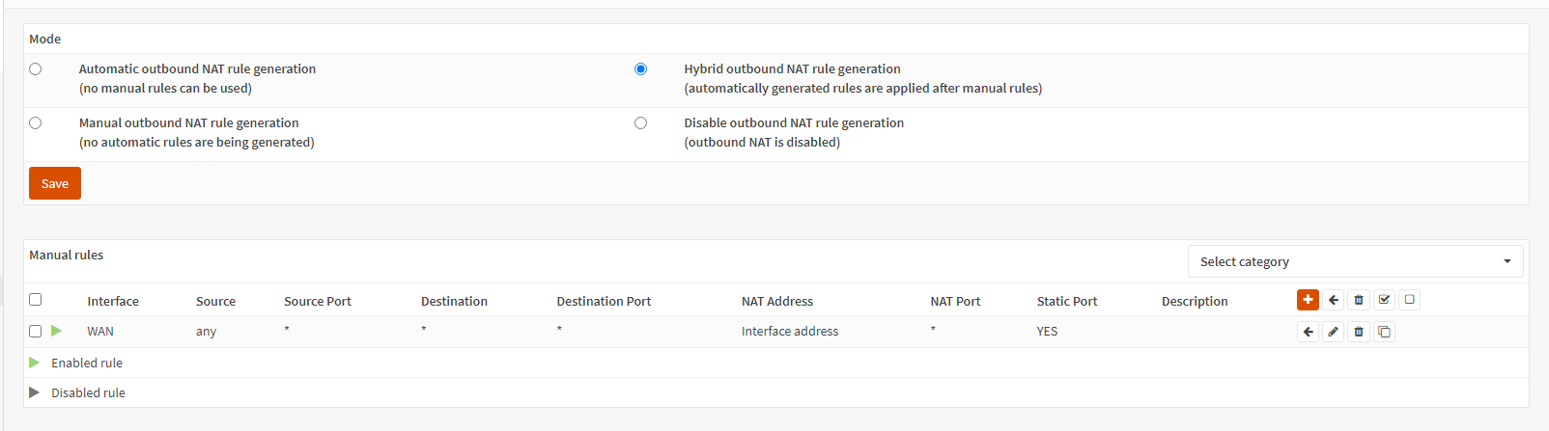The image size is (1549, 431).
Task: Delete selected rules via header trash icon
Action: pos(1359,300)
